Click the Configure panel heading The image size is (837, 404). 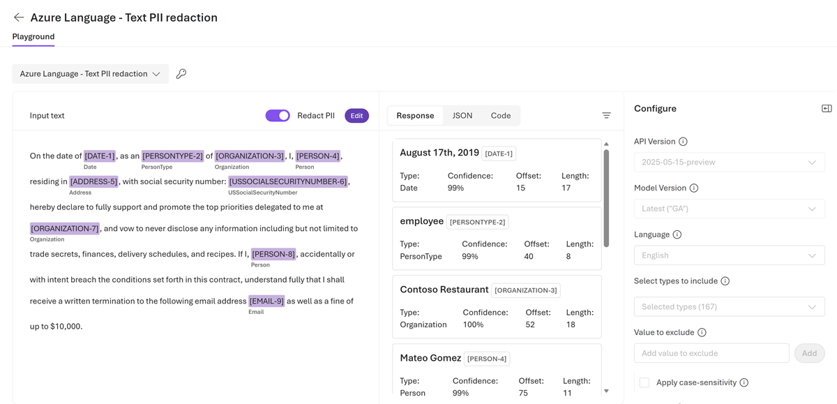[x=655, y=109]
